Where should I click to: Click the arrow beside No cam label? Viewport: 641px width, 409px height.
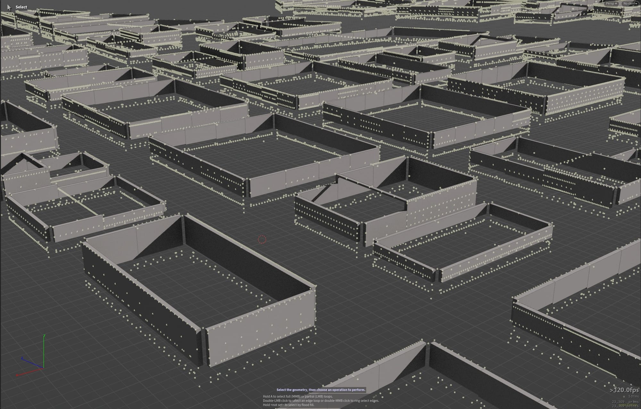click(x=636, y=4)
